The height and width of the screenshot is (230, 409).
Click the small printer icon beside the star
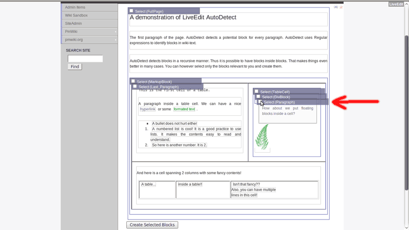click(x=336, y=7)
